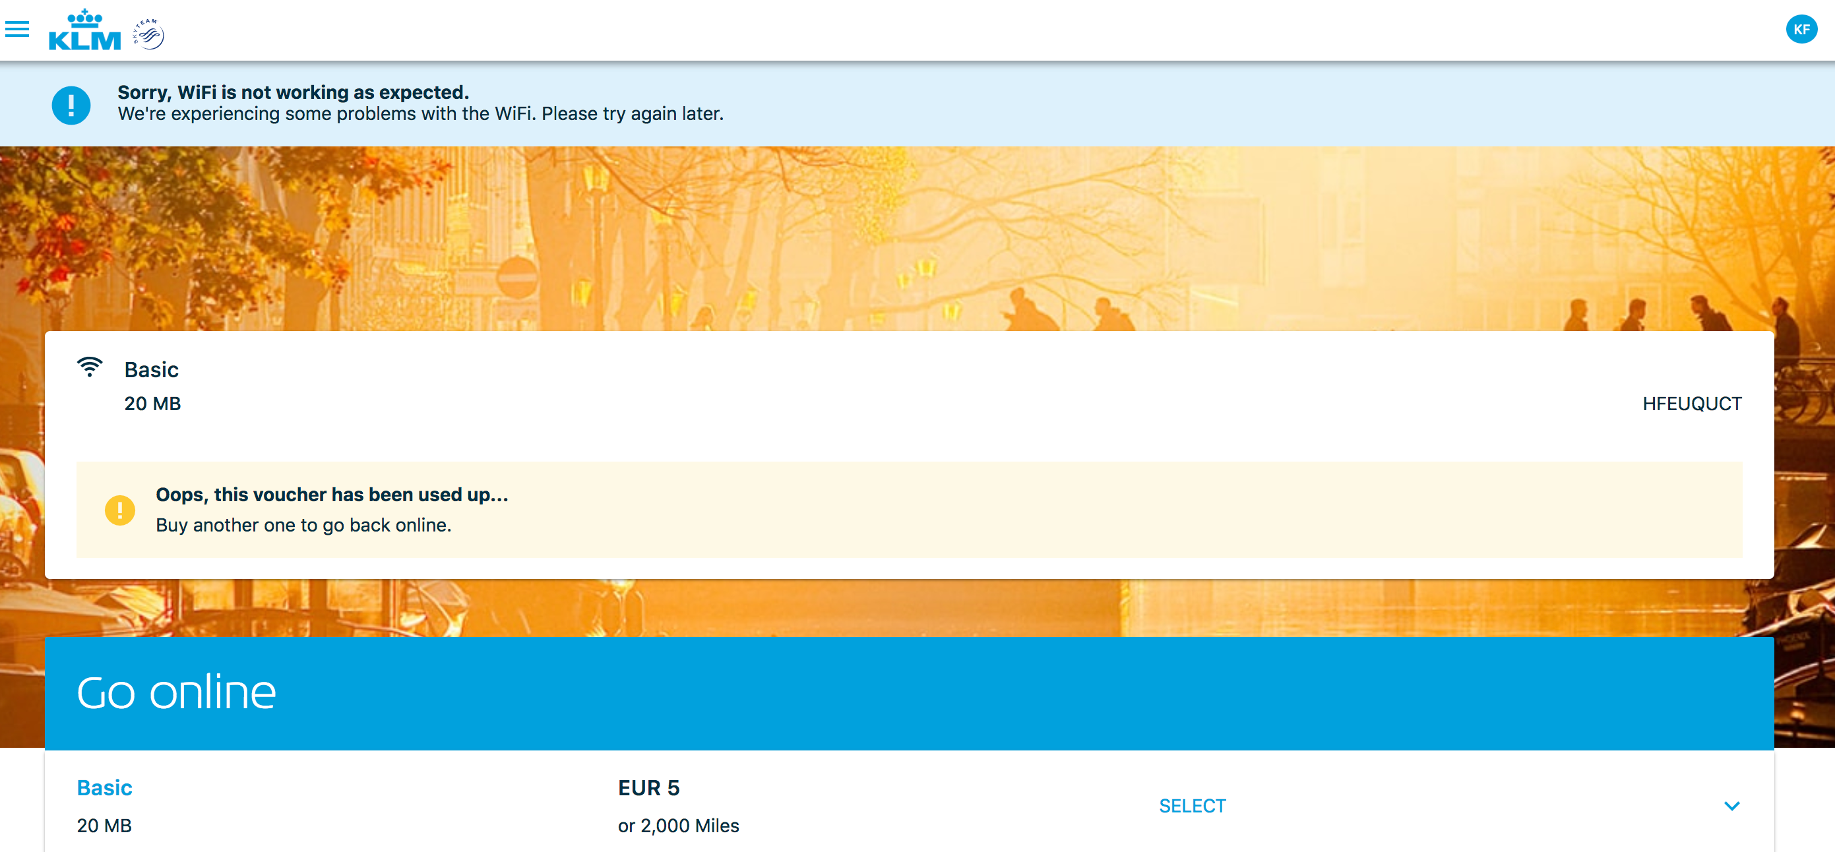The height and width of the screenshot is (852, 1835).
Task: Click the blue WiFi error alert icon
Action: point(71,106)
